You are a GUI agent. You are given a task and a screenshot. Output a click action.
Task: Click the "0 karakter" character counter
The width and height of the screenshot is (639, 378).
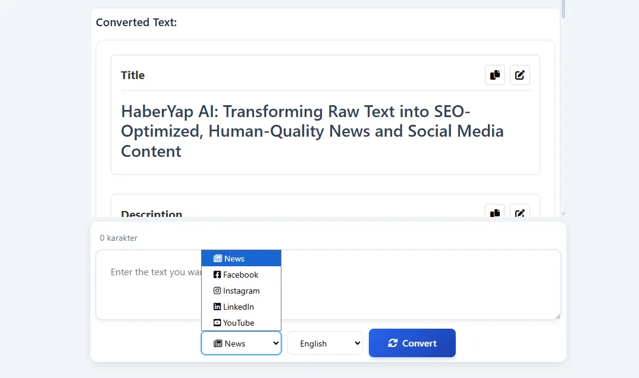point(118,238)
